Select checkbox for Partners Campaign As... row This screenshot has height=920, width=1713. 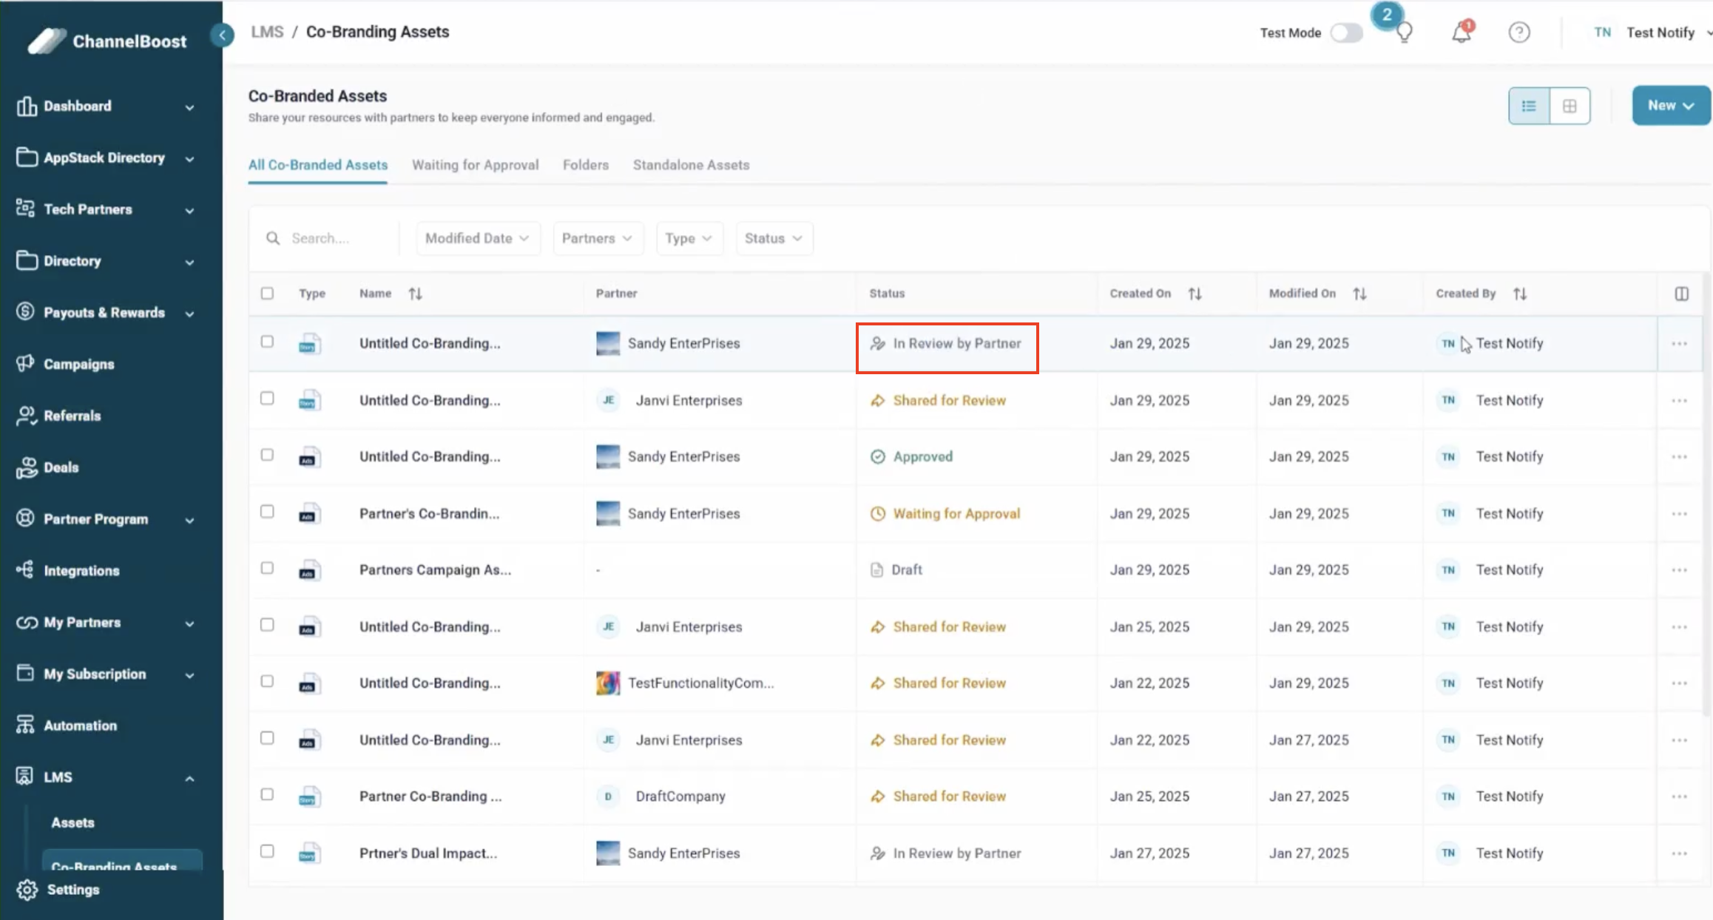tap(267, 569)
